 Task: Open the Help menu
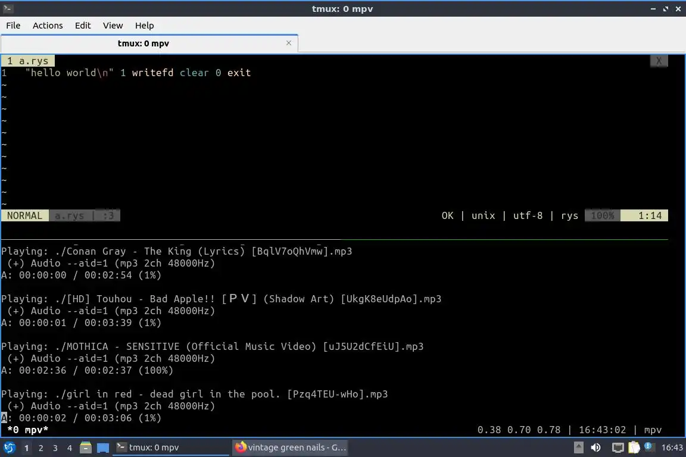[144, 26]
